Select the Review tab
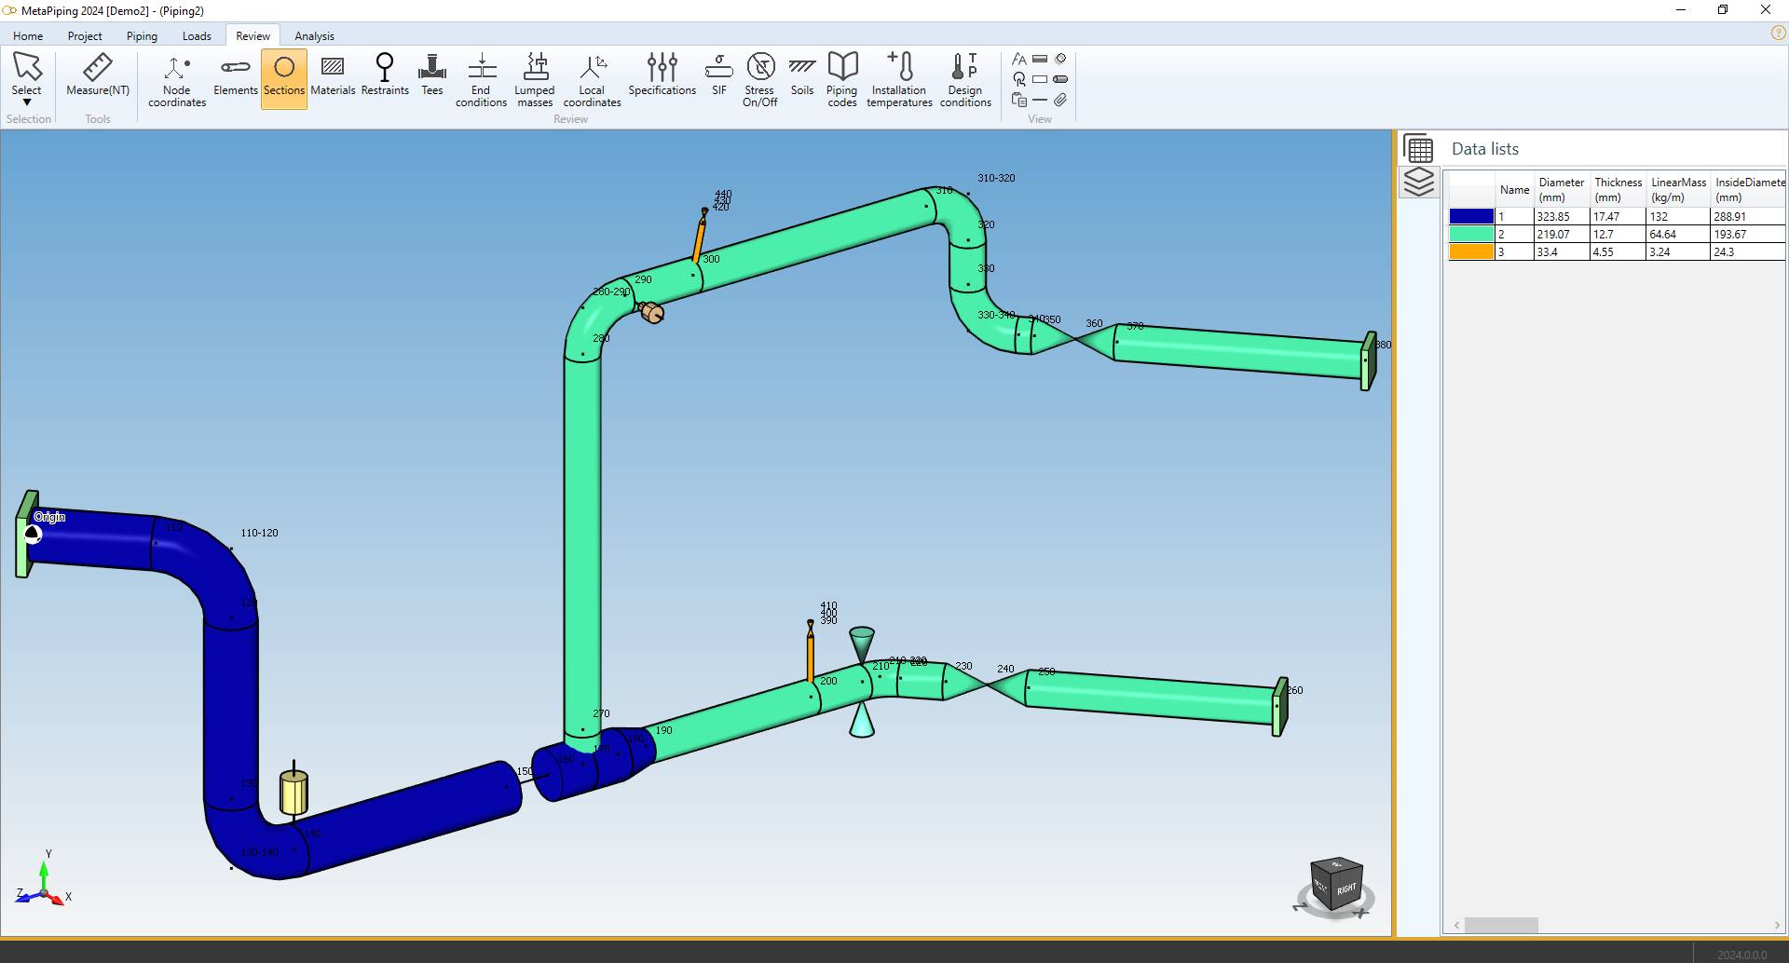Image resolution: width=1789 pixels, height=963 pixels. pos(253,36)
